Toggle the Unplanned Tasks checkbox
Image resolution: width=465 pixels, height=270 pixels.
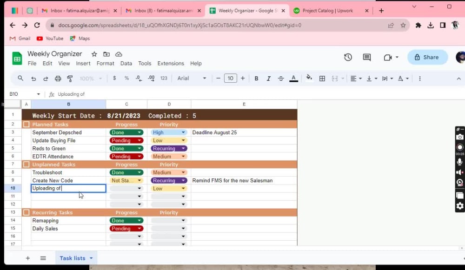(27, 164)
